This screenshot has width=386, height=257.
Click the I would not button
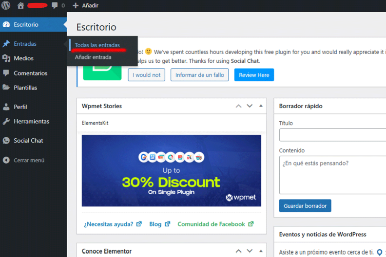pos(147,75)
